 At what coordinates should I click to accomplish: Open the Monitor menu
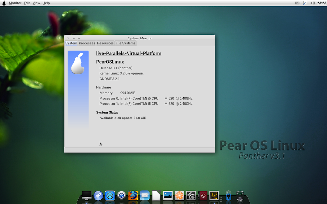point(15,3)
